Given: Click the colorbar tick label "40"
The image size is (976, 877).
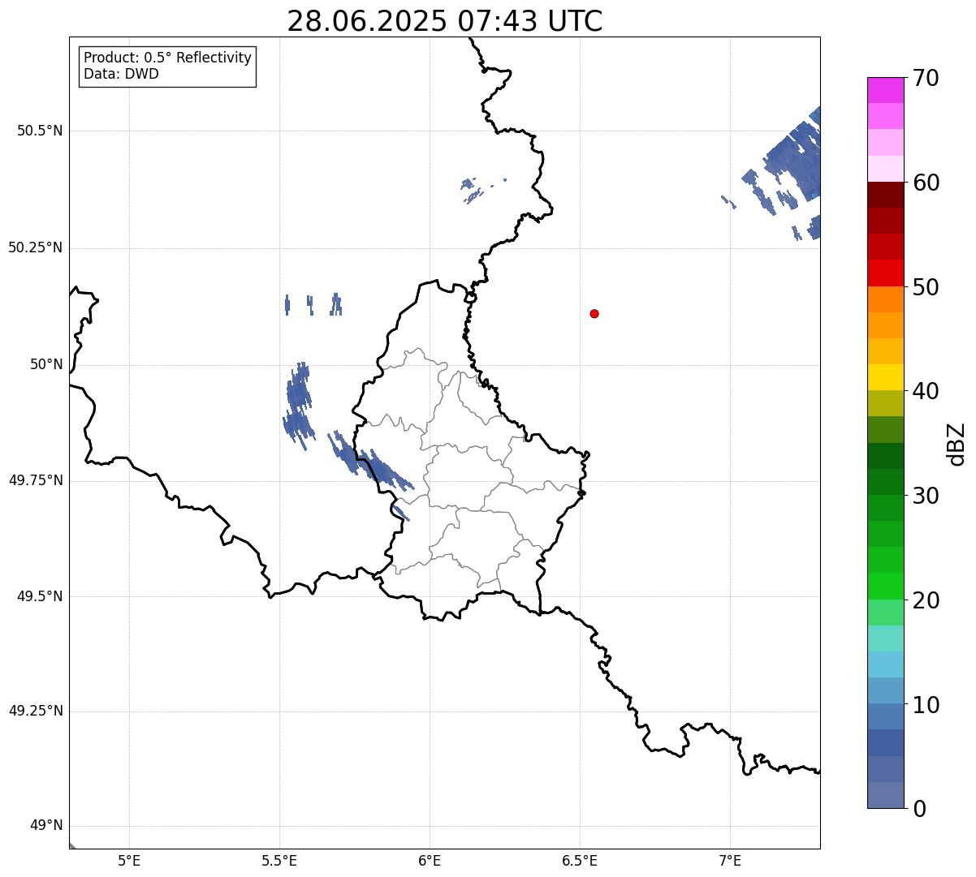Looking at the screenshot, I should click(926, 391).
